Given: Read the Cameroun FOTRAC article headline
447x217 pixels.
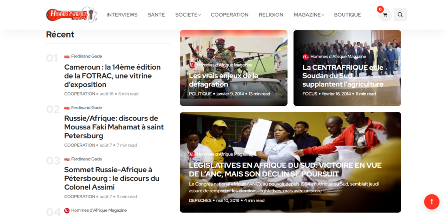Looking at the screenshot, I should pyautogui.click(x=112, y=76).
